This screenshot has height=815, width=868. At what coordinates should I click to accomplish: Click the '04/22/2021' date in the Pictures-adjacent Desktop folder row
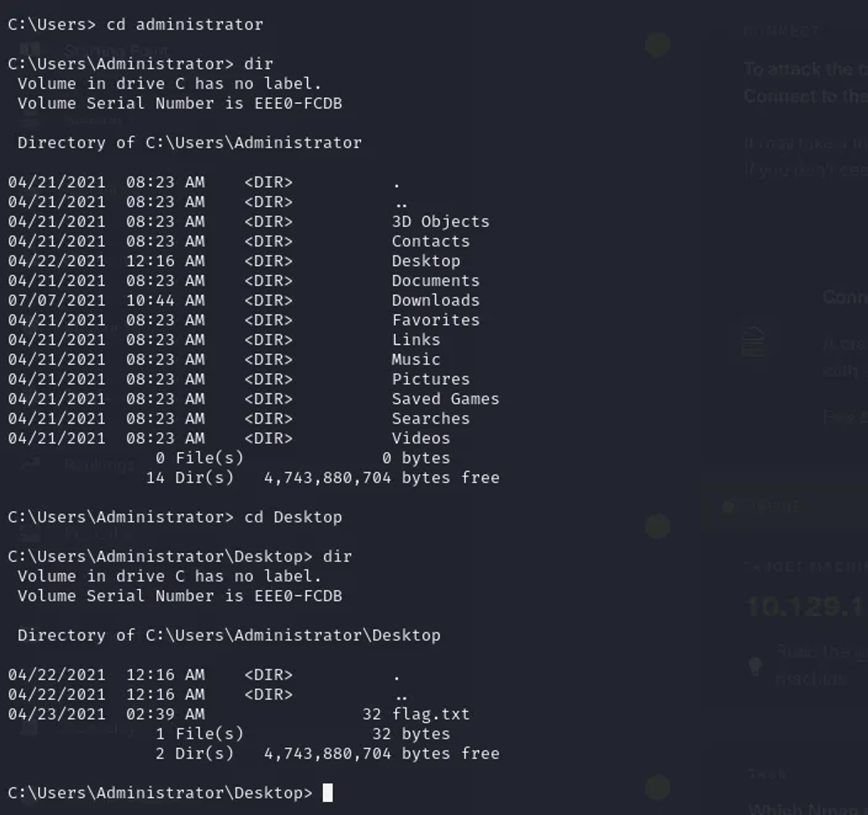tap(57, 261)
